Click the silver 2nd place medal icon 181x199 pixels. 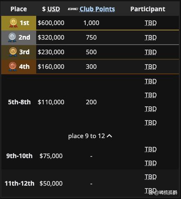[12, 38]
